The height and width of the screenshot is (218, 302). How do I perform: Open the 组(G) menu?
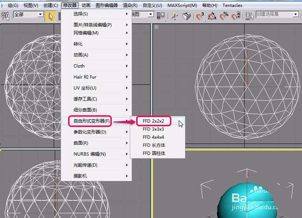13,5
